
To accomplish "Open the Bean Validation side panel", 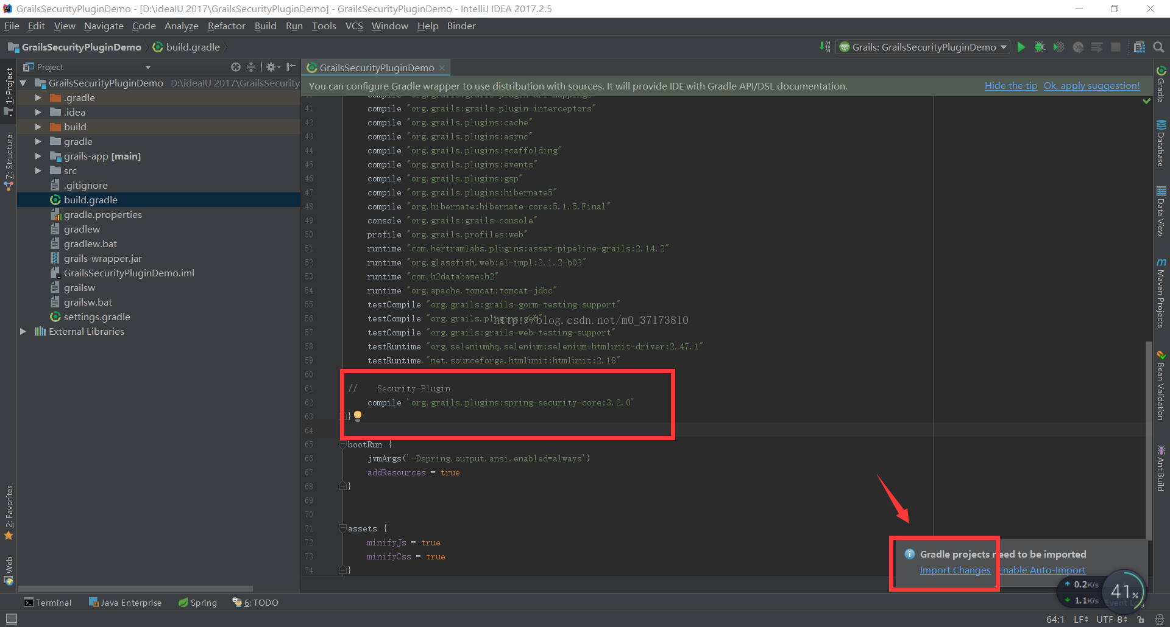I will pyautogui.click(x=1161, y=385).
